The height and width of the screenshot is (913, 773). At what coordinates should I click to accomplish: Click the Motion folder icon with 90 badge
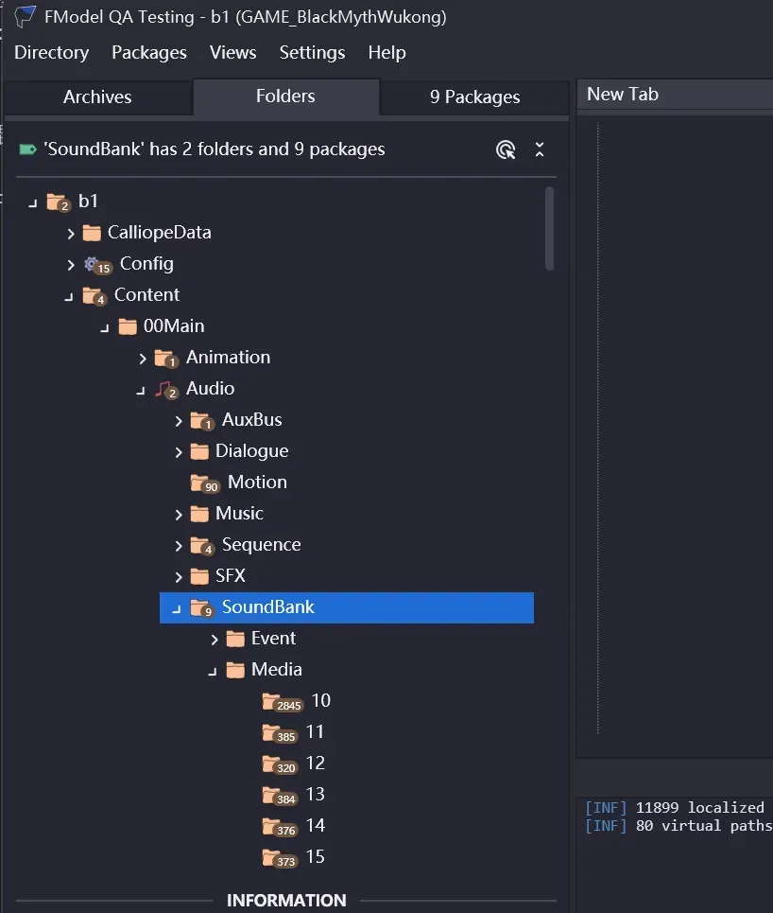pos(203,483)
